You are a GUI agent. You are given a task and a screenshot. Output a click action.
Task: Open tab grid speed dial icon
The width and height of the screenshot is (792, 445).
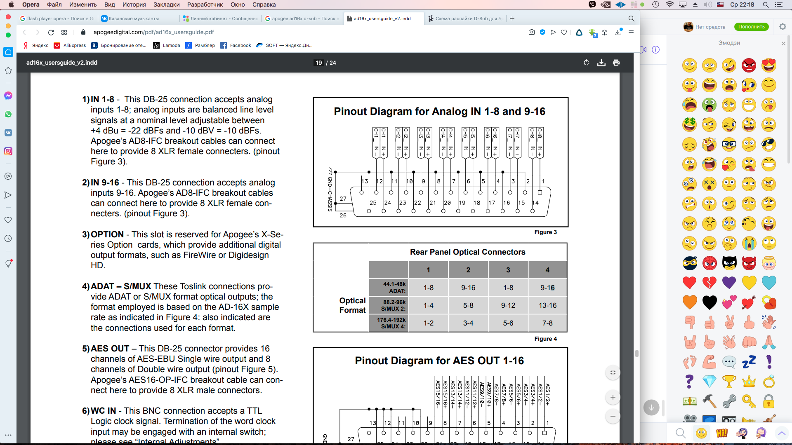click(64, 32)
